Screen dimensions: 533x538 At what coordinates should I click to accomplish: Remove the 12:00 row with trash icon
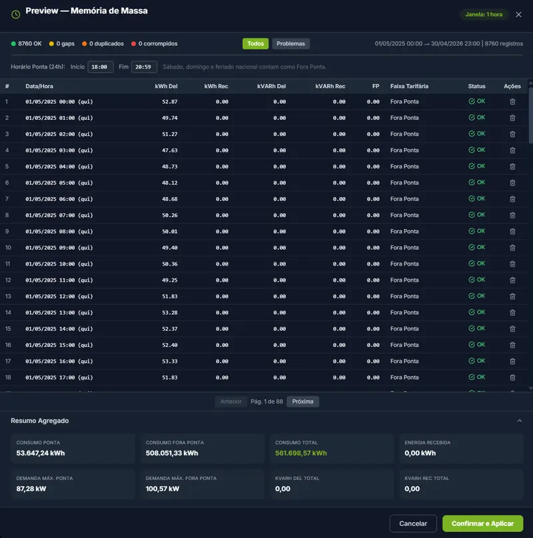pyautogui.click(x=512, y=296)
